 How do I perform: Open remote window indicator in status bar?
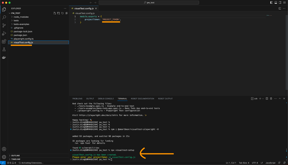coord(3,163)
